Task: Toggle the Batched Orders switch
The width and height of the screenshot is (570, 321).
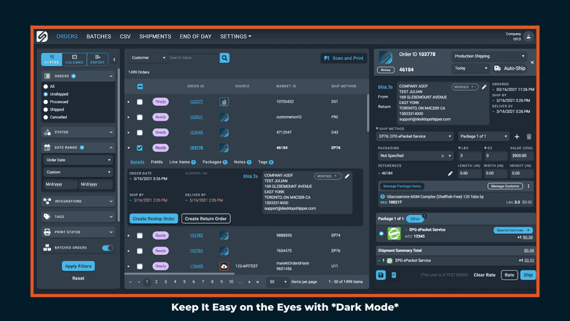Action: (107, 248)
